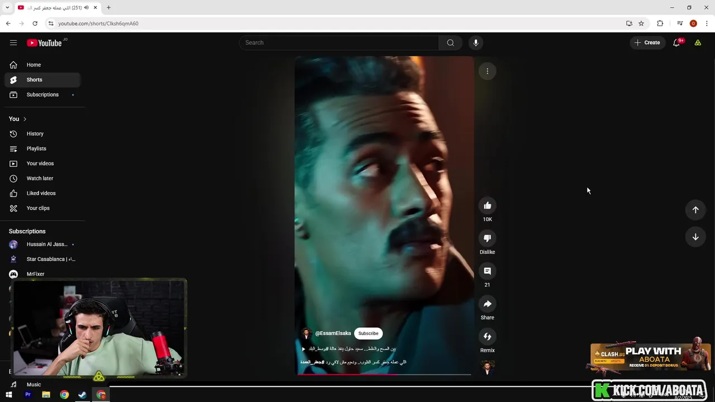Screen dimensions: 715x402
Task: Reload the page in Chrome
Action: (x=35, y=23)
